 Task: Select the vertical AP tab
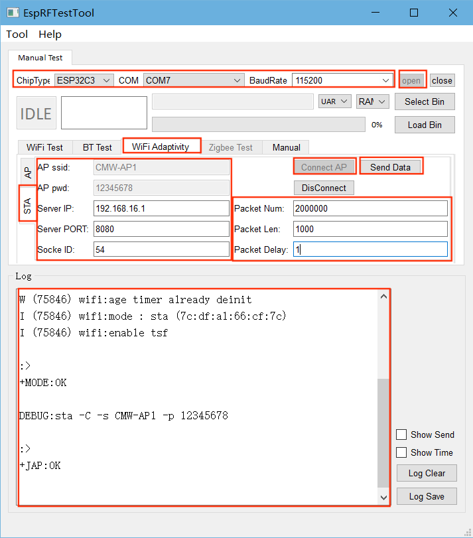(28, 173)
